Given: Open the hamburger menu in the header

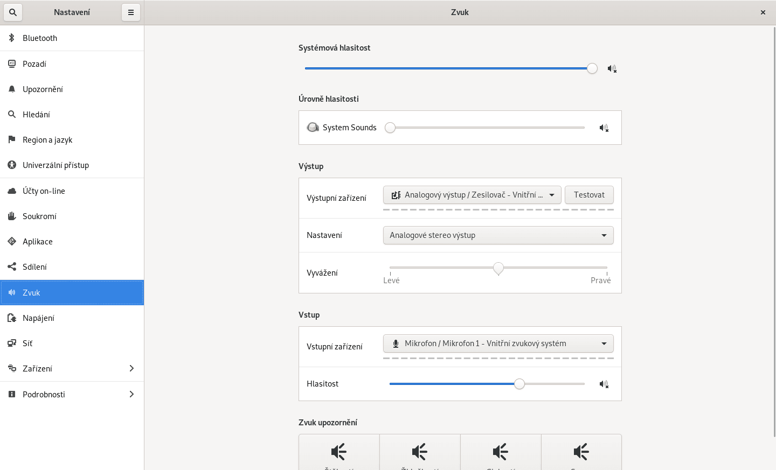Looking at the screenshot, I should (x=131, y=12).
